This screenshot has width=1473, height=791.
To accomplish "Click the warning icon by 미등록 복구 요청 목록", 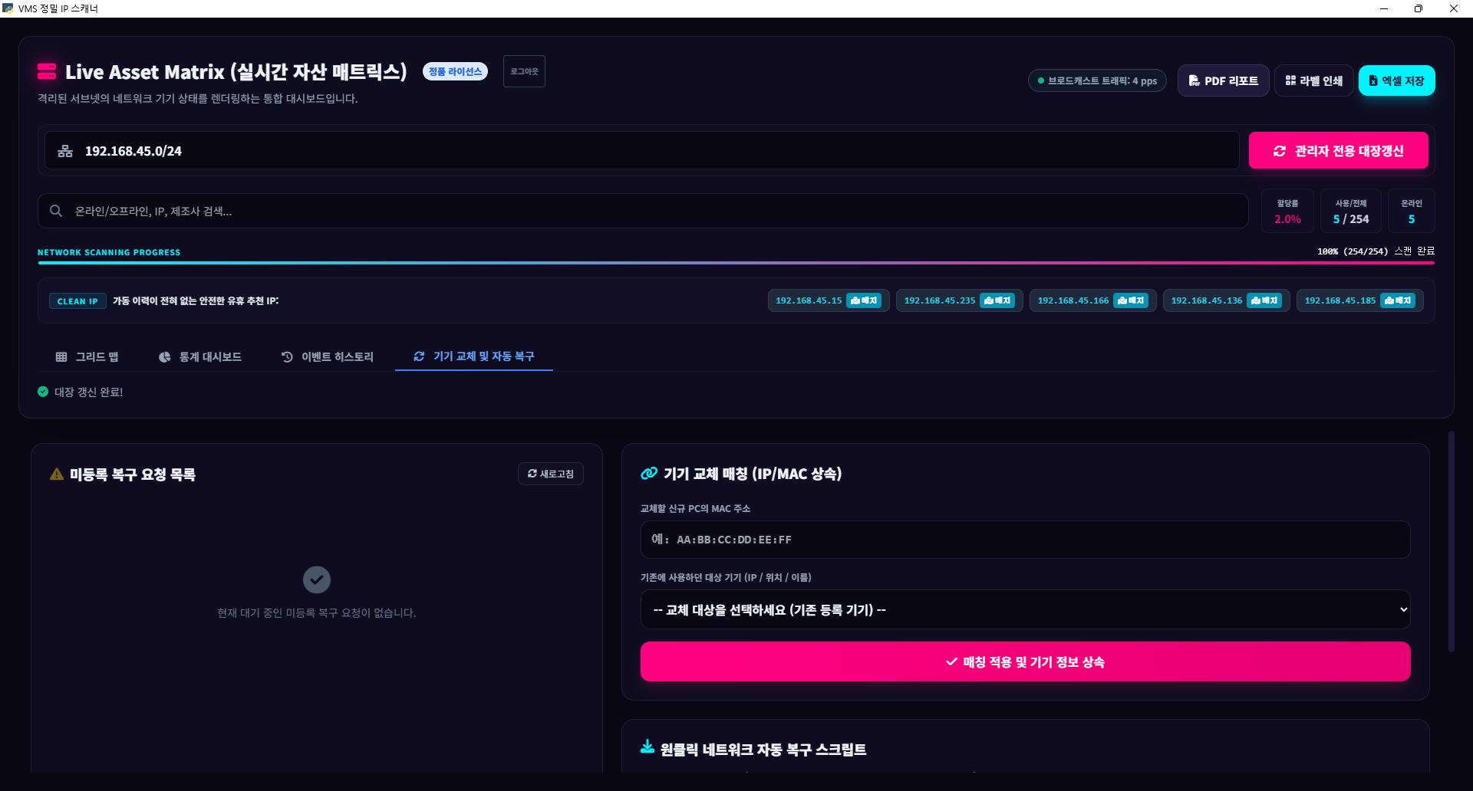I will (57, 474).
